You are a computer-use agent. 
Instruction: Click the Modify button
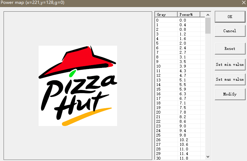point(230,94)
